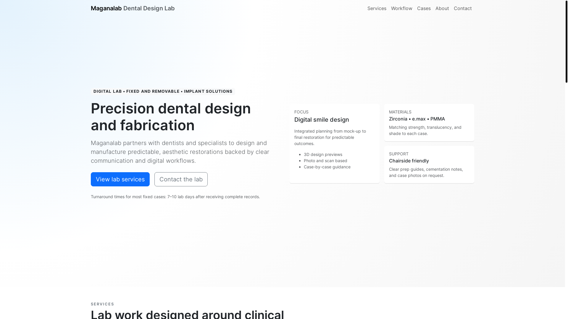The height and width of the screenshot is (319, 568).
Task: Click the Integrated planning from mock-up paragraph
Action: (330, 137)
